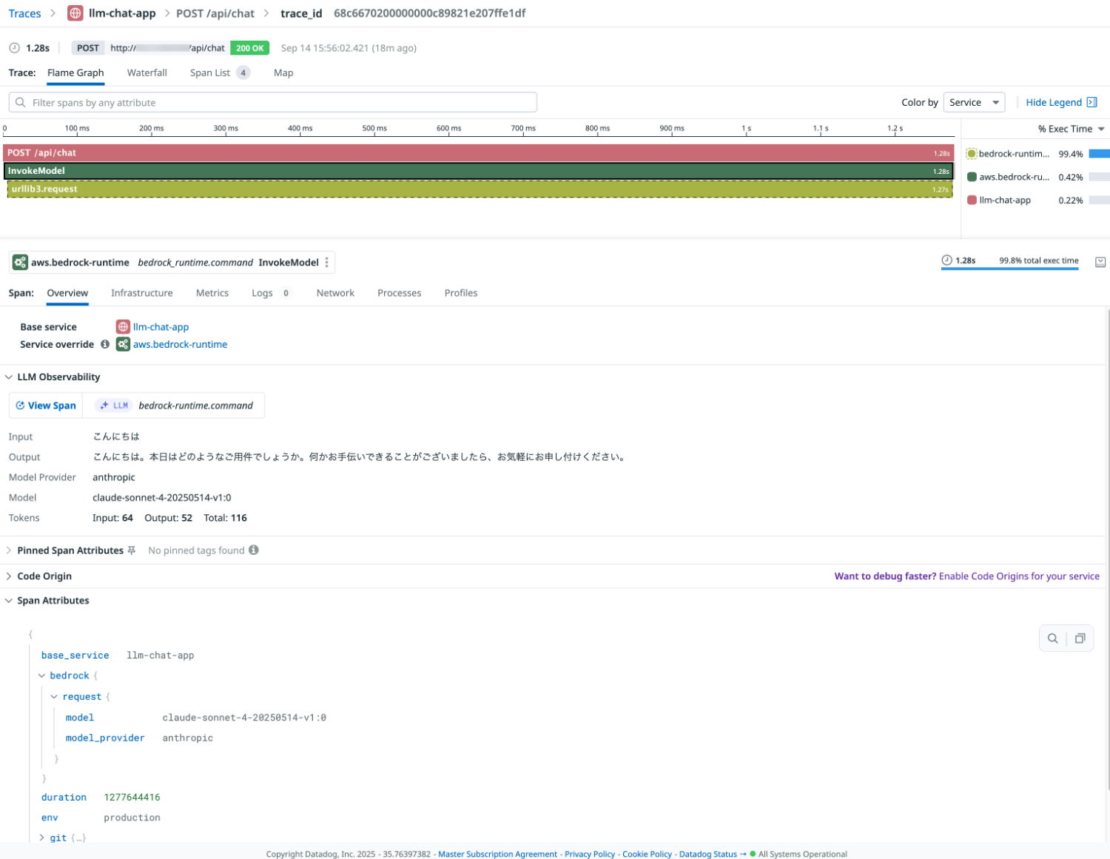This screenshot has width=1110, height=859.
Task: Click the info icon next to Service override
Action: click(x=105, y=344)
